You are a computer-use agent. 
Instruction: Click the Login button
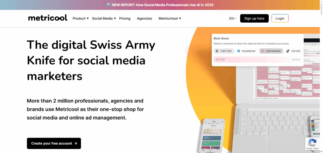click(280, 19)
